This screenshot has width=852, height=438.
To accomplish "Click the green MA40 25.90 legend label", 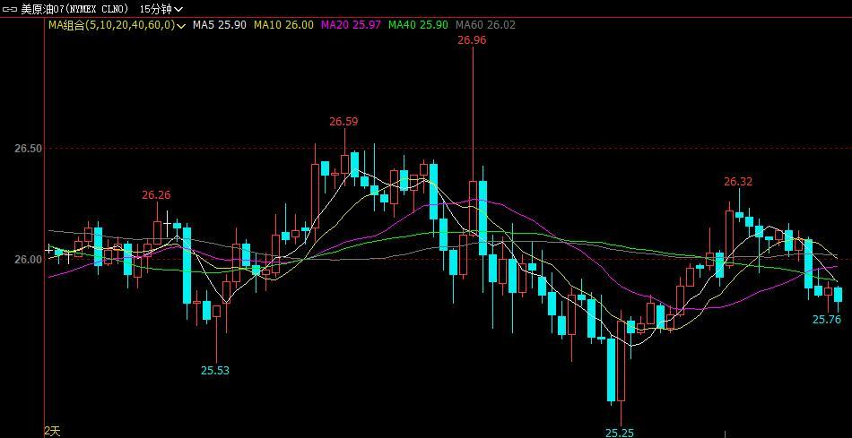I will [418, 25].
